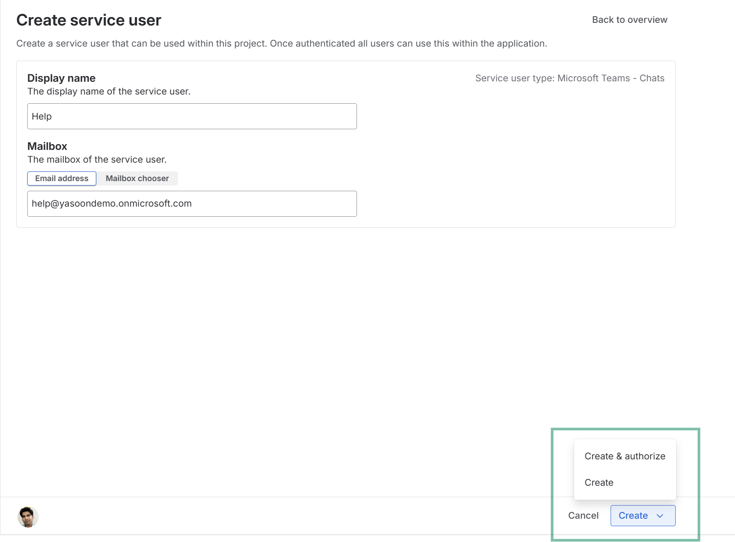This screenshot has width=735, height=542.
Task: Click the page description under the heading
Action: [x=281, y=44]
